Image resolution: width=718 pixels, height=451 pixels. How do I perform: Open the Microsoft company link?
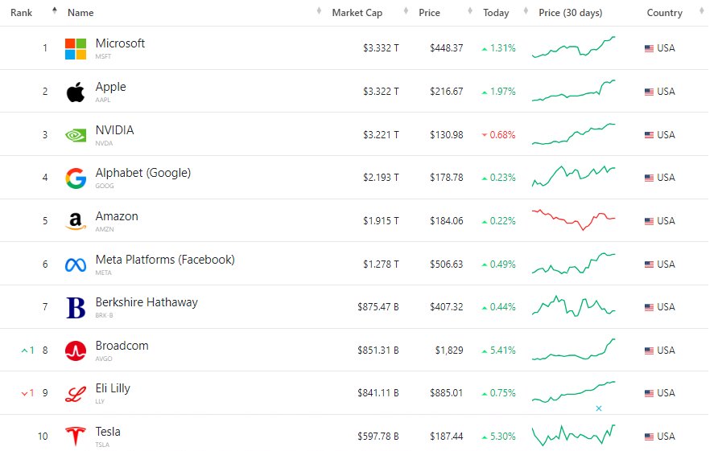click(120, 43)
